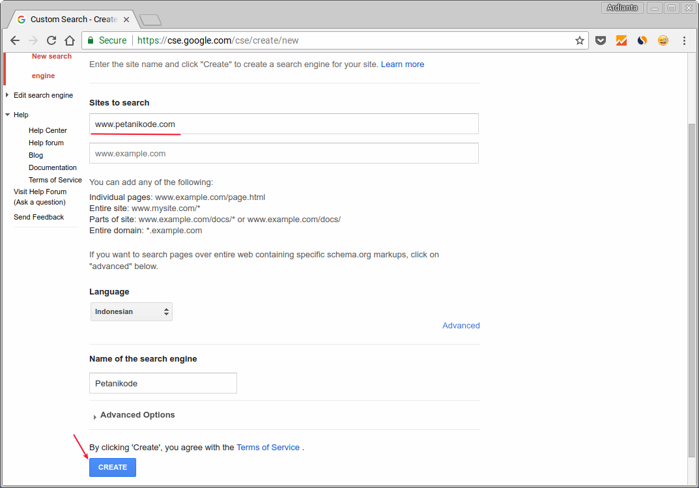Navigate back with the back arrow
This screenshot has width=699, height=488.
tap(14, 40)
